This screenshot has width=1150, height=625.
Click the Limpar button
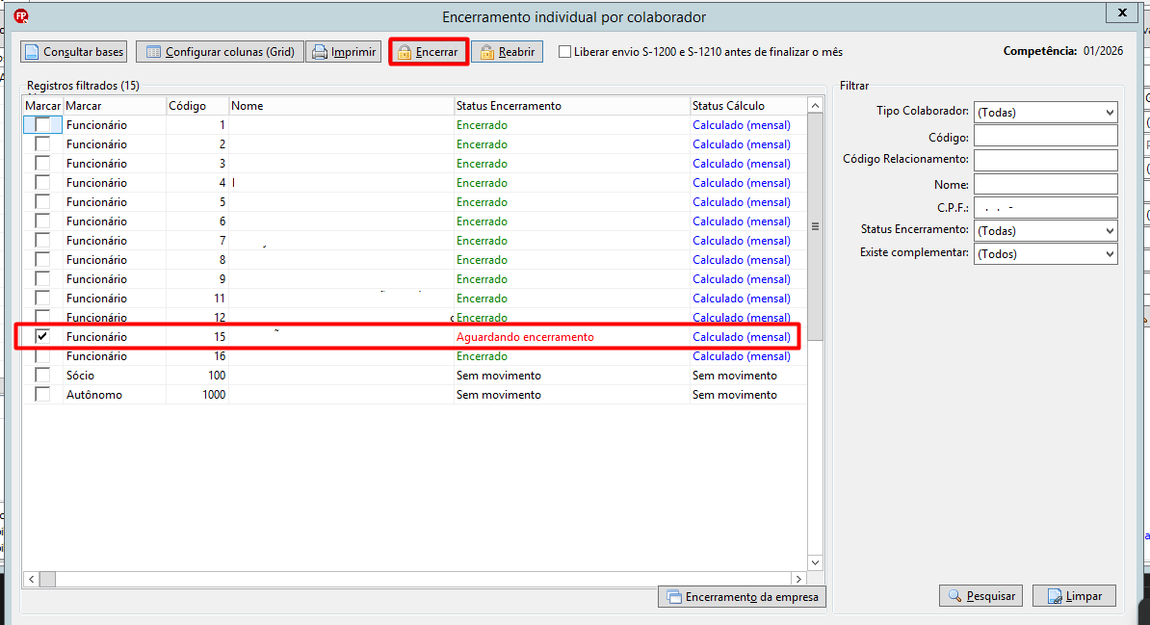(1074, 596)
